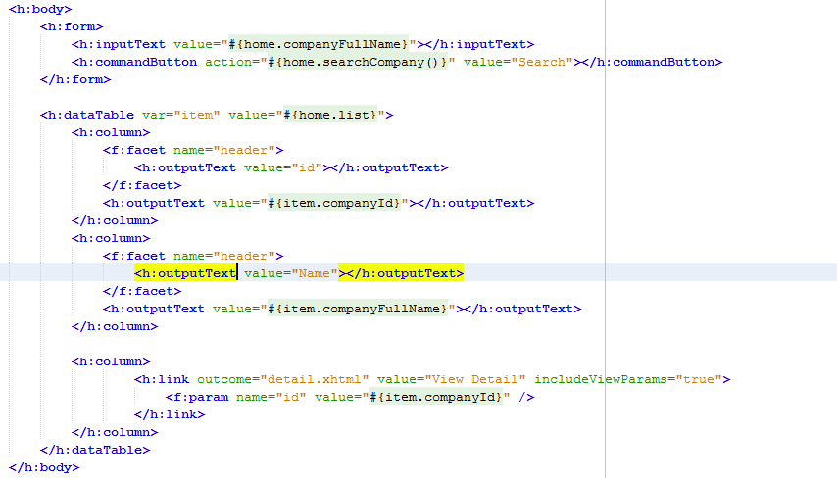Click the <h:link tag name
The width and height of the screenshot is (837, 478).
(162, 379)
